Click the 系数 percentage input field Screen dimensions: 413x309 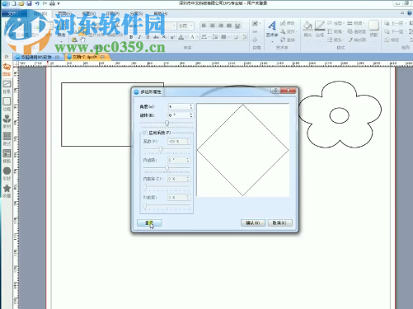177,142
